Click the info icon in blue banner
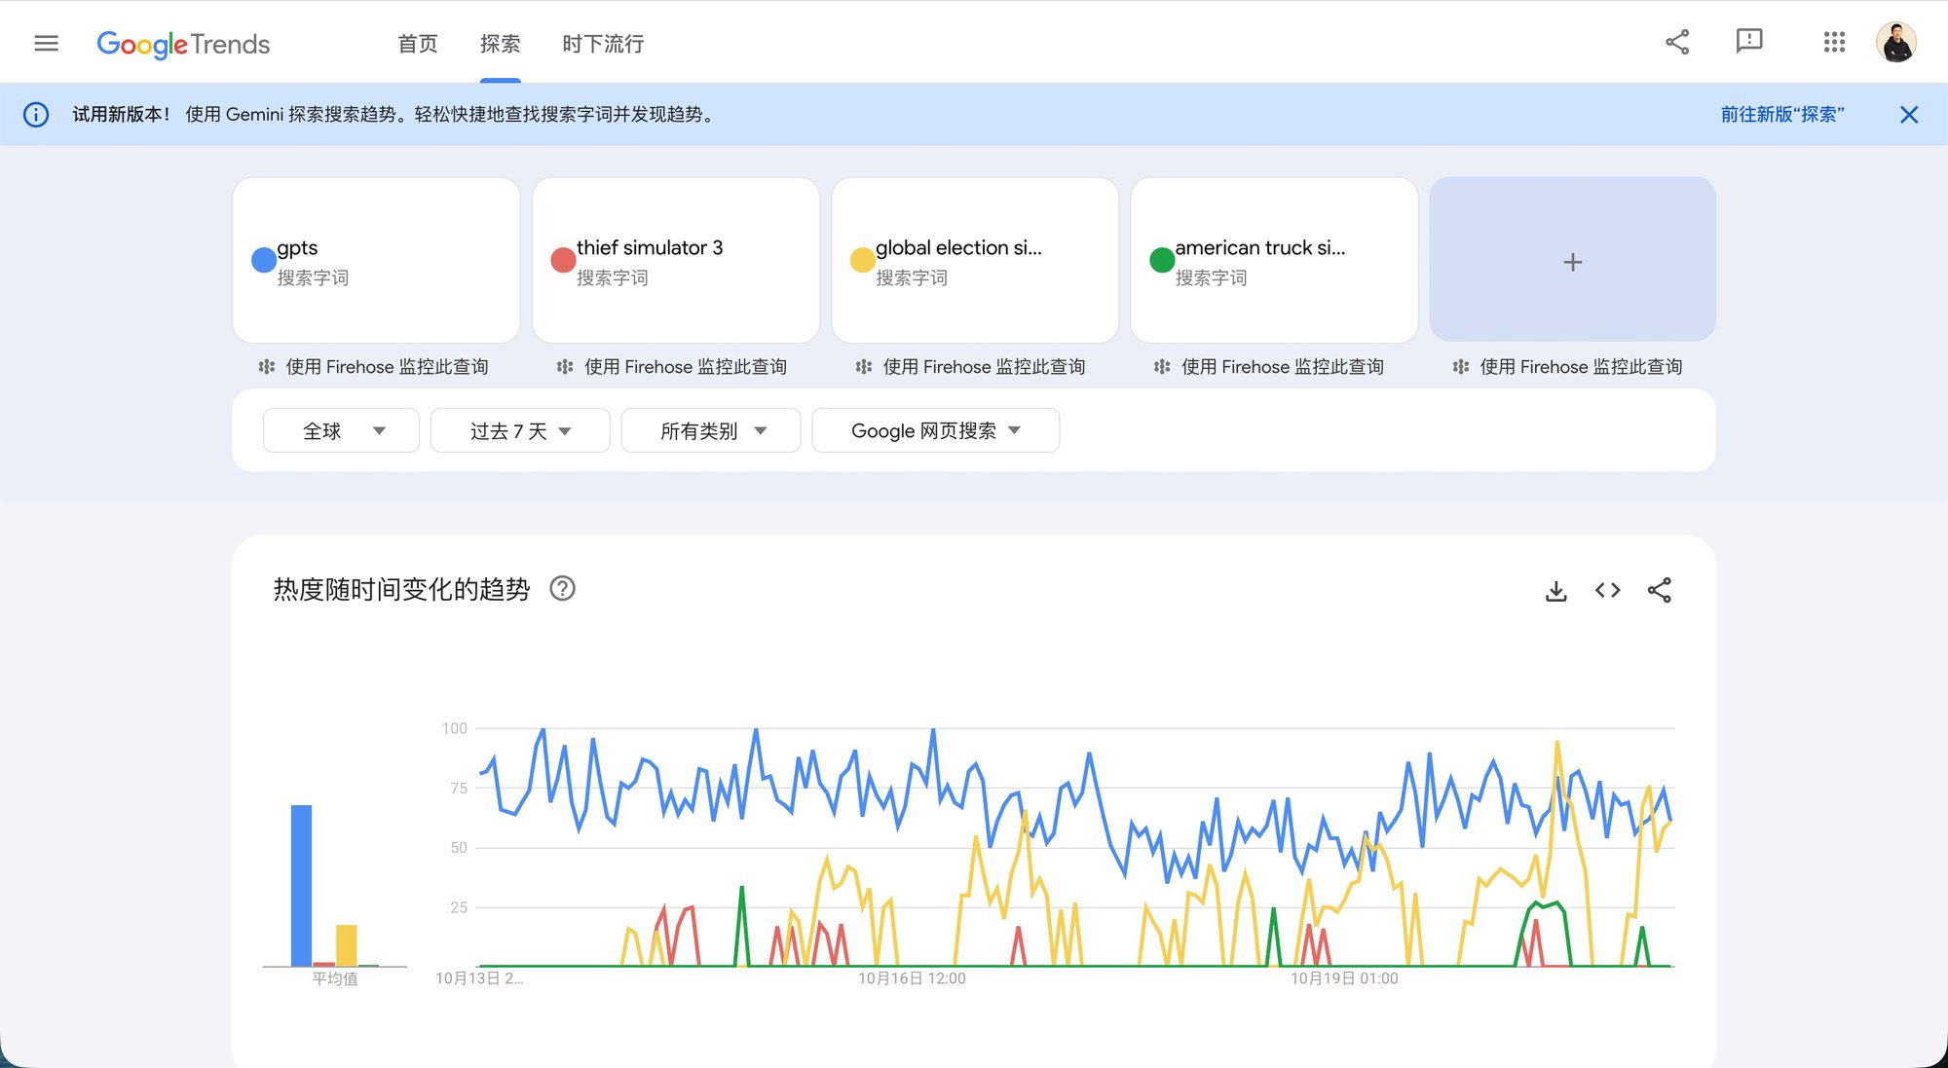1948x1068 pixels. 36,115
